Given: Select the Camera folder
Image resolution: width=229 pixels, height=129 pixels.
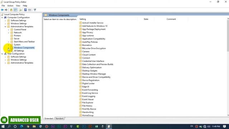Looking at the screenshot, I should 86,52.
